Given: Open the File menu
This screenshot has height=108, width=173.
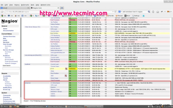Looking at the screenshot, I should click(2, 5).
